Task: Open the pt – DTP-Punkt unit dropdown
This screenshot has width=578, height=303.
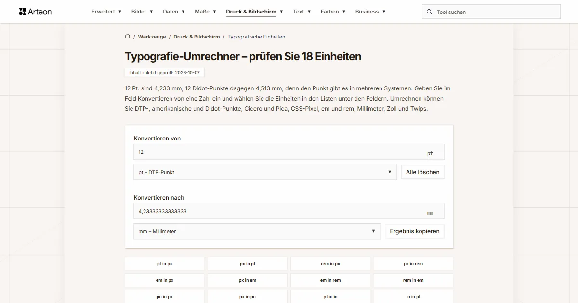Action: (265, 172)
